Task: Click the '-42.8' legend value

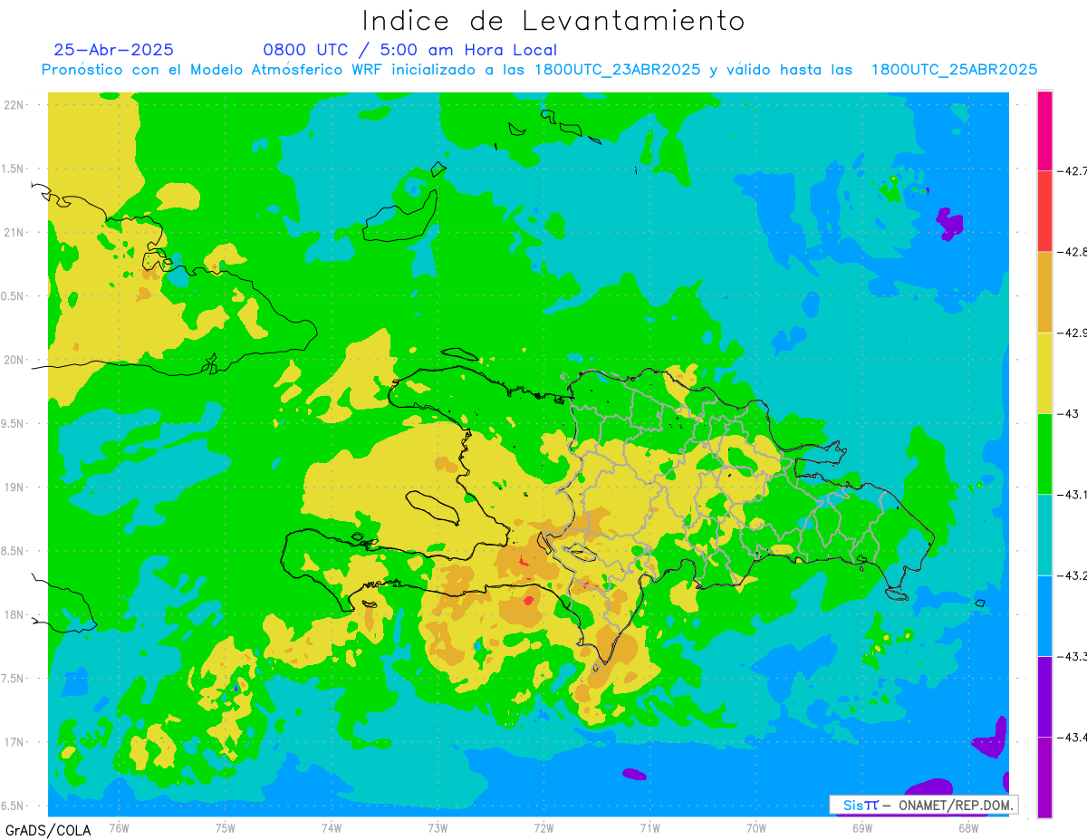Action: 1073,252
